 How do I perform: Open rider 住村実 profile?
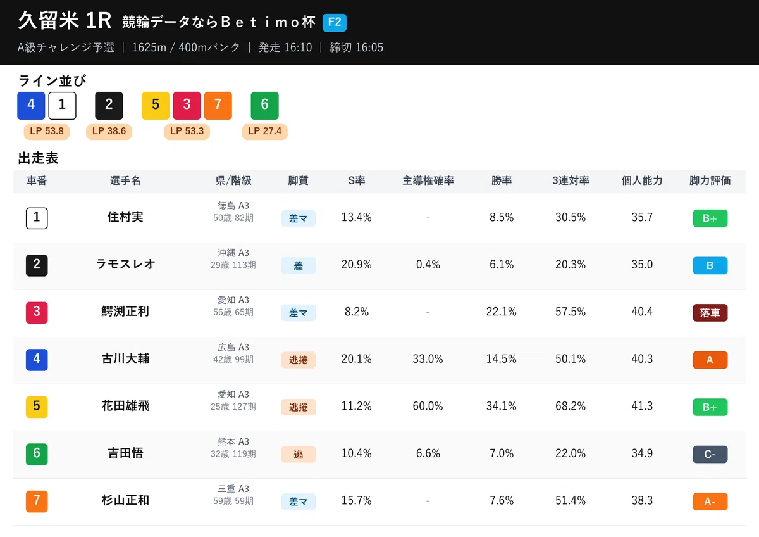125,217
